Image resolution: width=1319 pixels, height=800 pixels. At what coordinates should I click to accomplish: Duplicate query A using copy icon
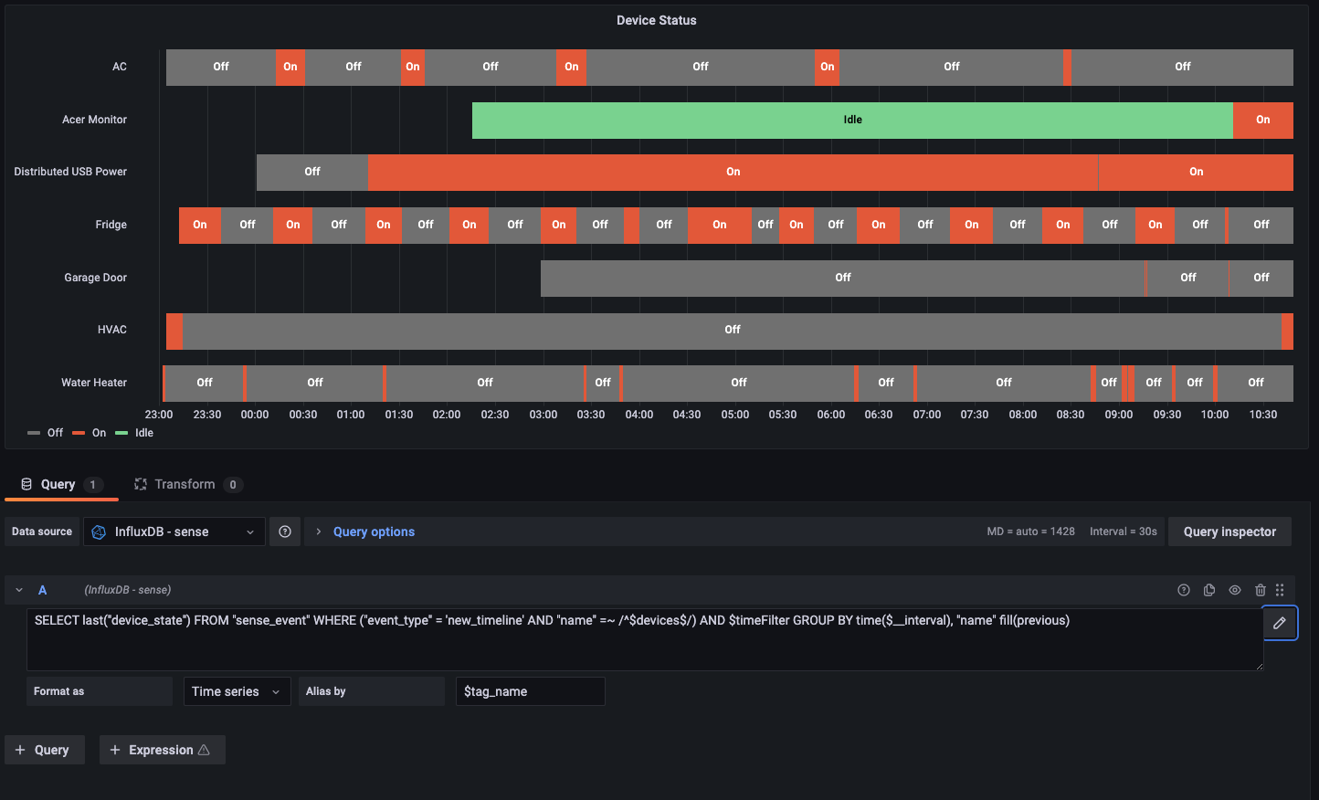[x=1208, y=590]
